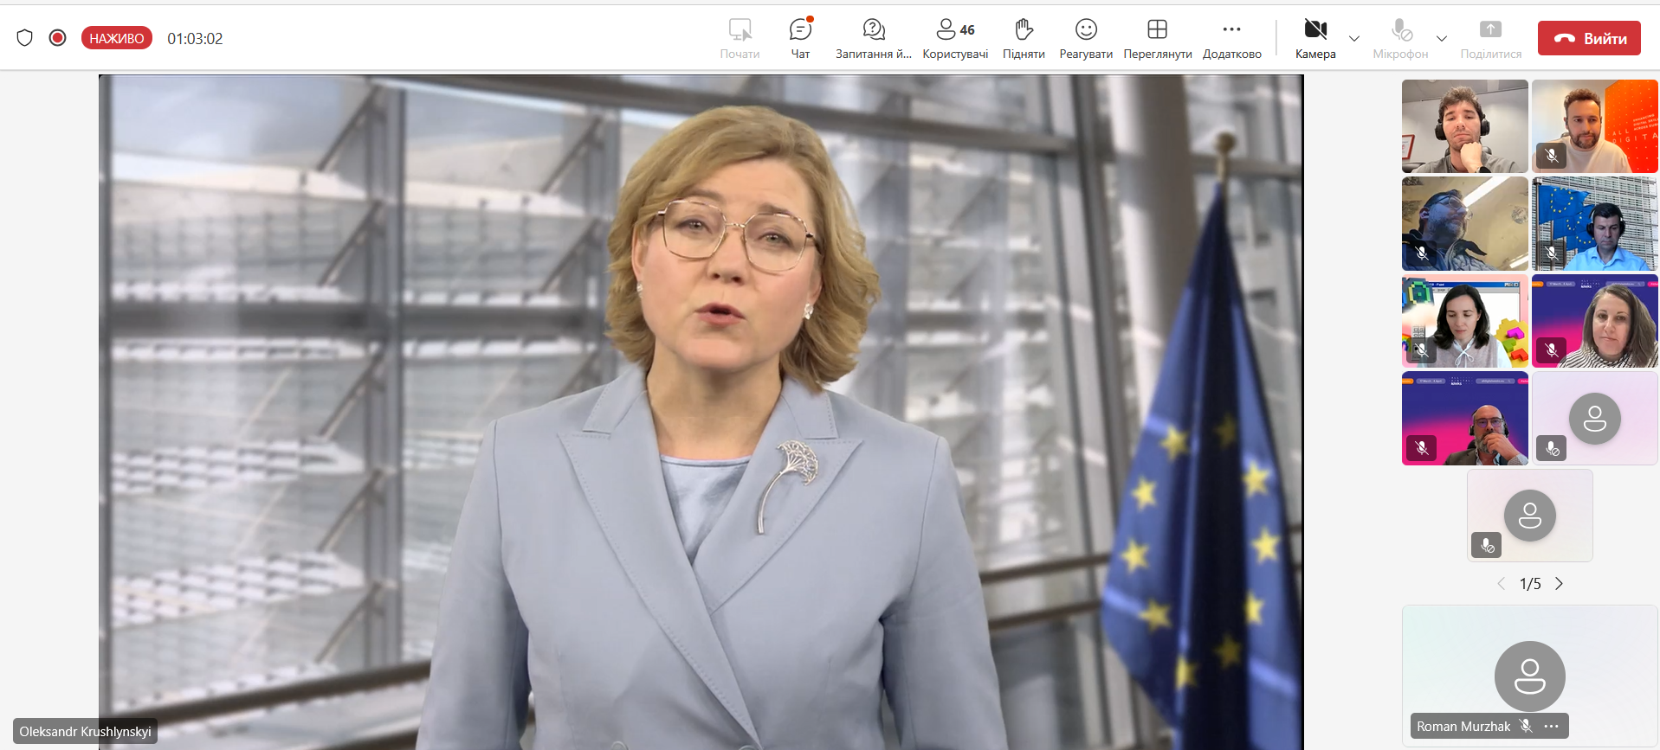Click the red recording indicator icon
Viewport: 1660px width, 750px height.
click(58, 38)
